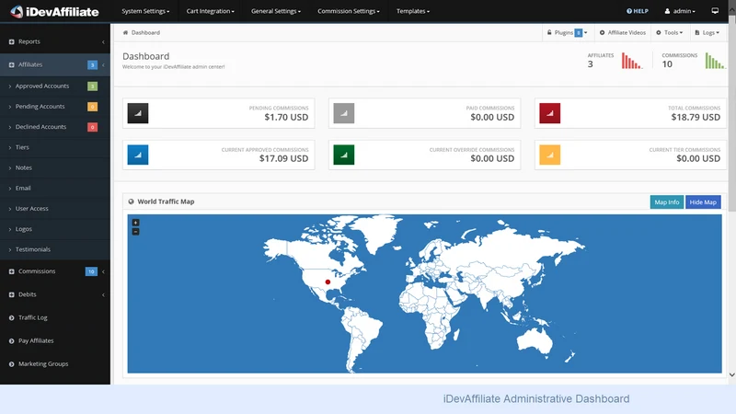Click the green Commissions sparkline chart
This screenshot has height=414, width=736.
715,61
